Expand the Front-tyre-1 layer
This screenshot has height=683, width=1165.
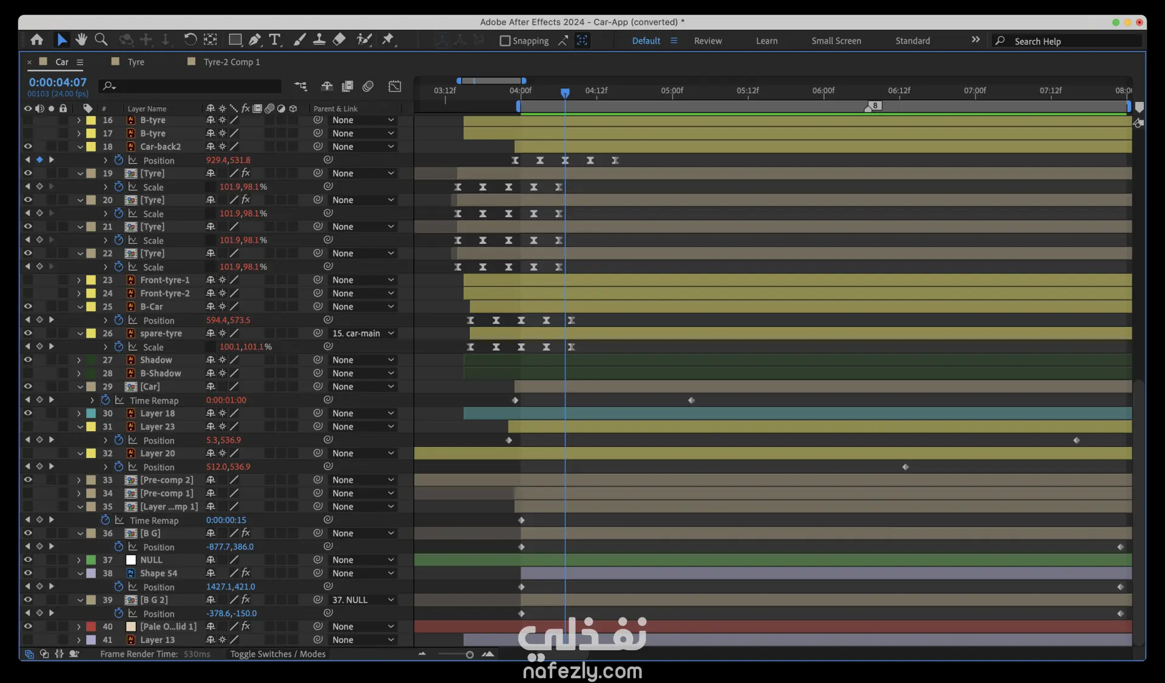pos(79,280)
